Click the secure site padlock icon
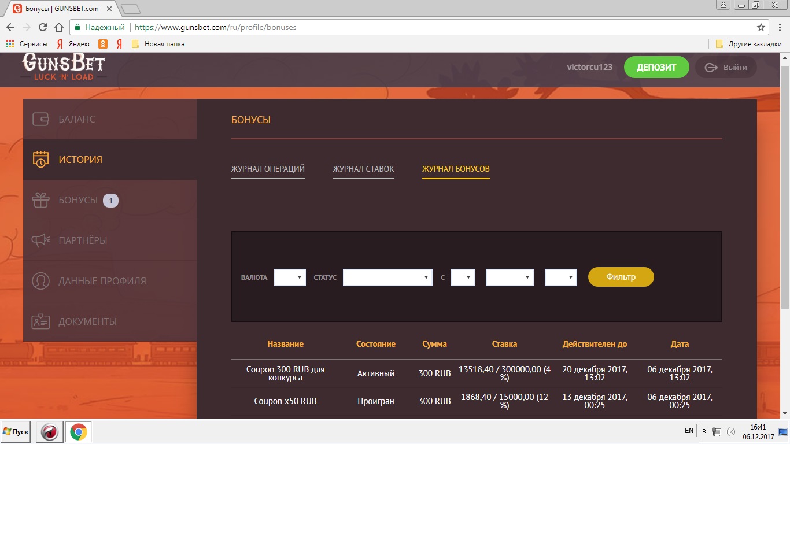This screenshot has width=790, height=555. pos(77,27)
